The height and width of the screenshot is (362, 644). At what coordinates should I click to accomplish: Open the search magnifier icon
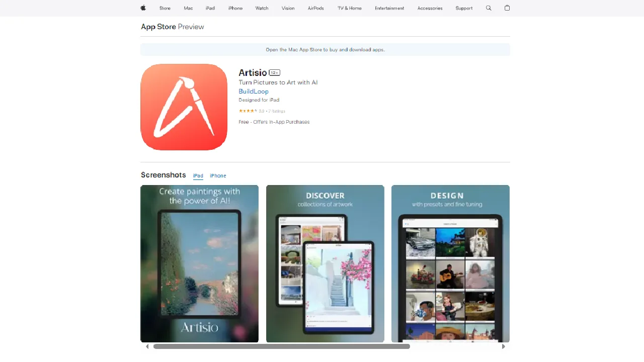[489, 8]
